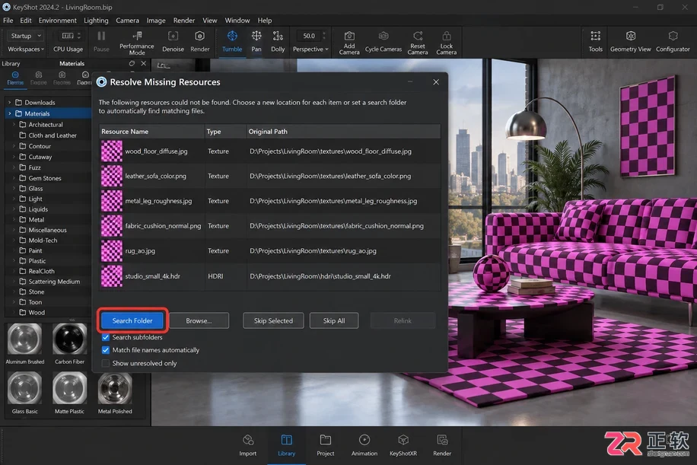Switch to the Animation tab at bottom
The height and width of the screenshot is (465, 697).
pyautogui.click(x=364, y=445)
